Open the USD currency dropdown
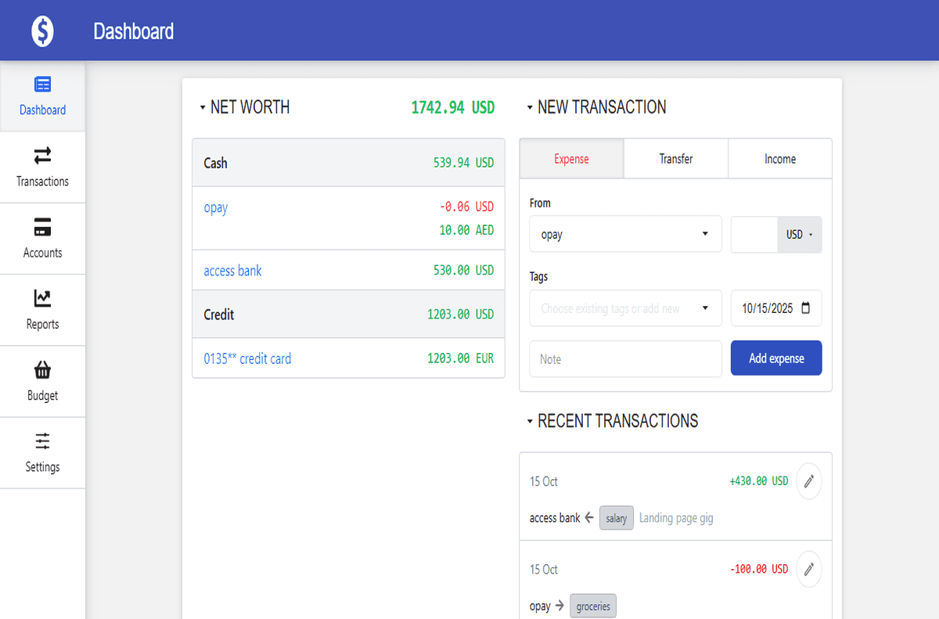Image resolution: width=939 pixels, height=619 pixels. pyautogui.click(x=799, y=234)
